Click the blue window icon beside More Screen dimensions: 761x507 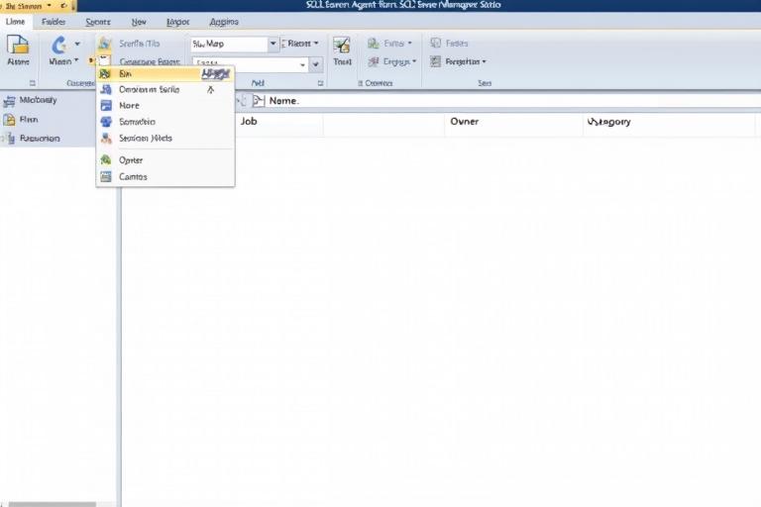coord(106,105)
